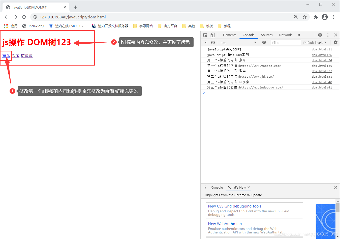Viewport: 340px width, 239px height.
Task: Show more DevTools tabs
Action: click(x=299, y=35)
